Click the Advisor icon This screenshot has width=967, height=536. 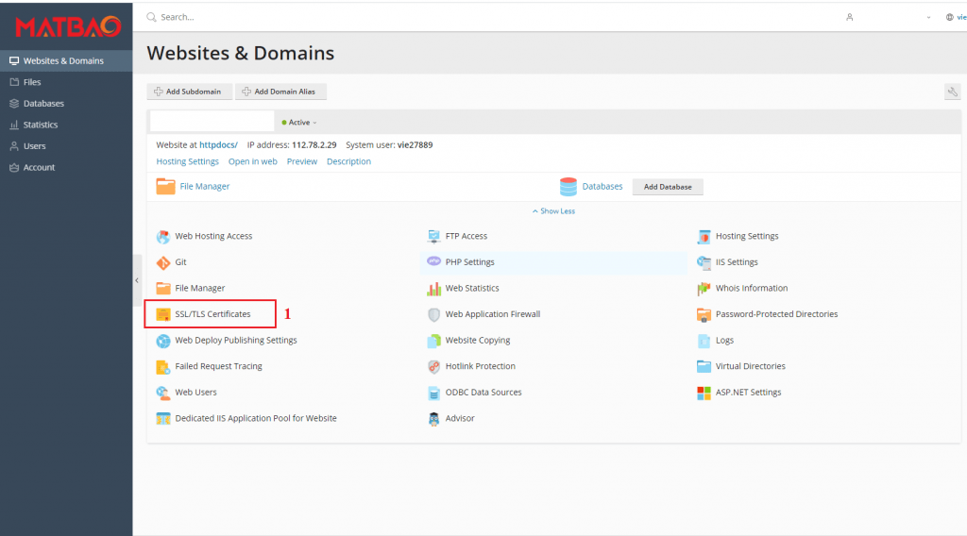tap(434, 419)
